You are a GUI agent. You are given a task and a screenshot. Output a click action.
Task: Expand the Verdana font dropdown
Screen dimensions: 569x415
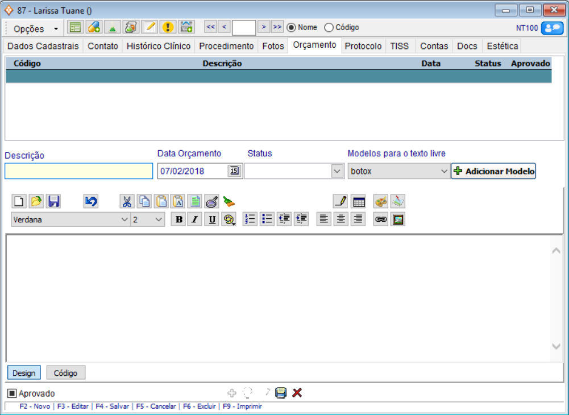click(x=124, y=220)
